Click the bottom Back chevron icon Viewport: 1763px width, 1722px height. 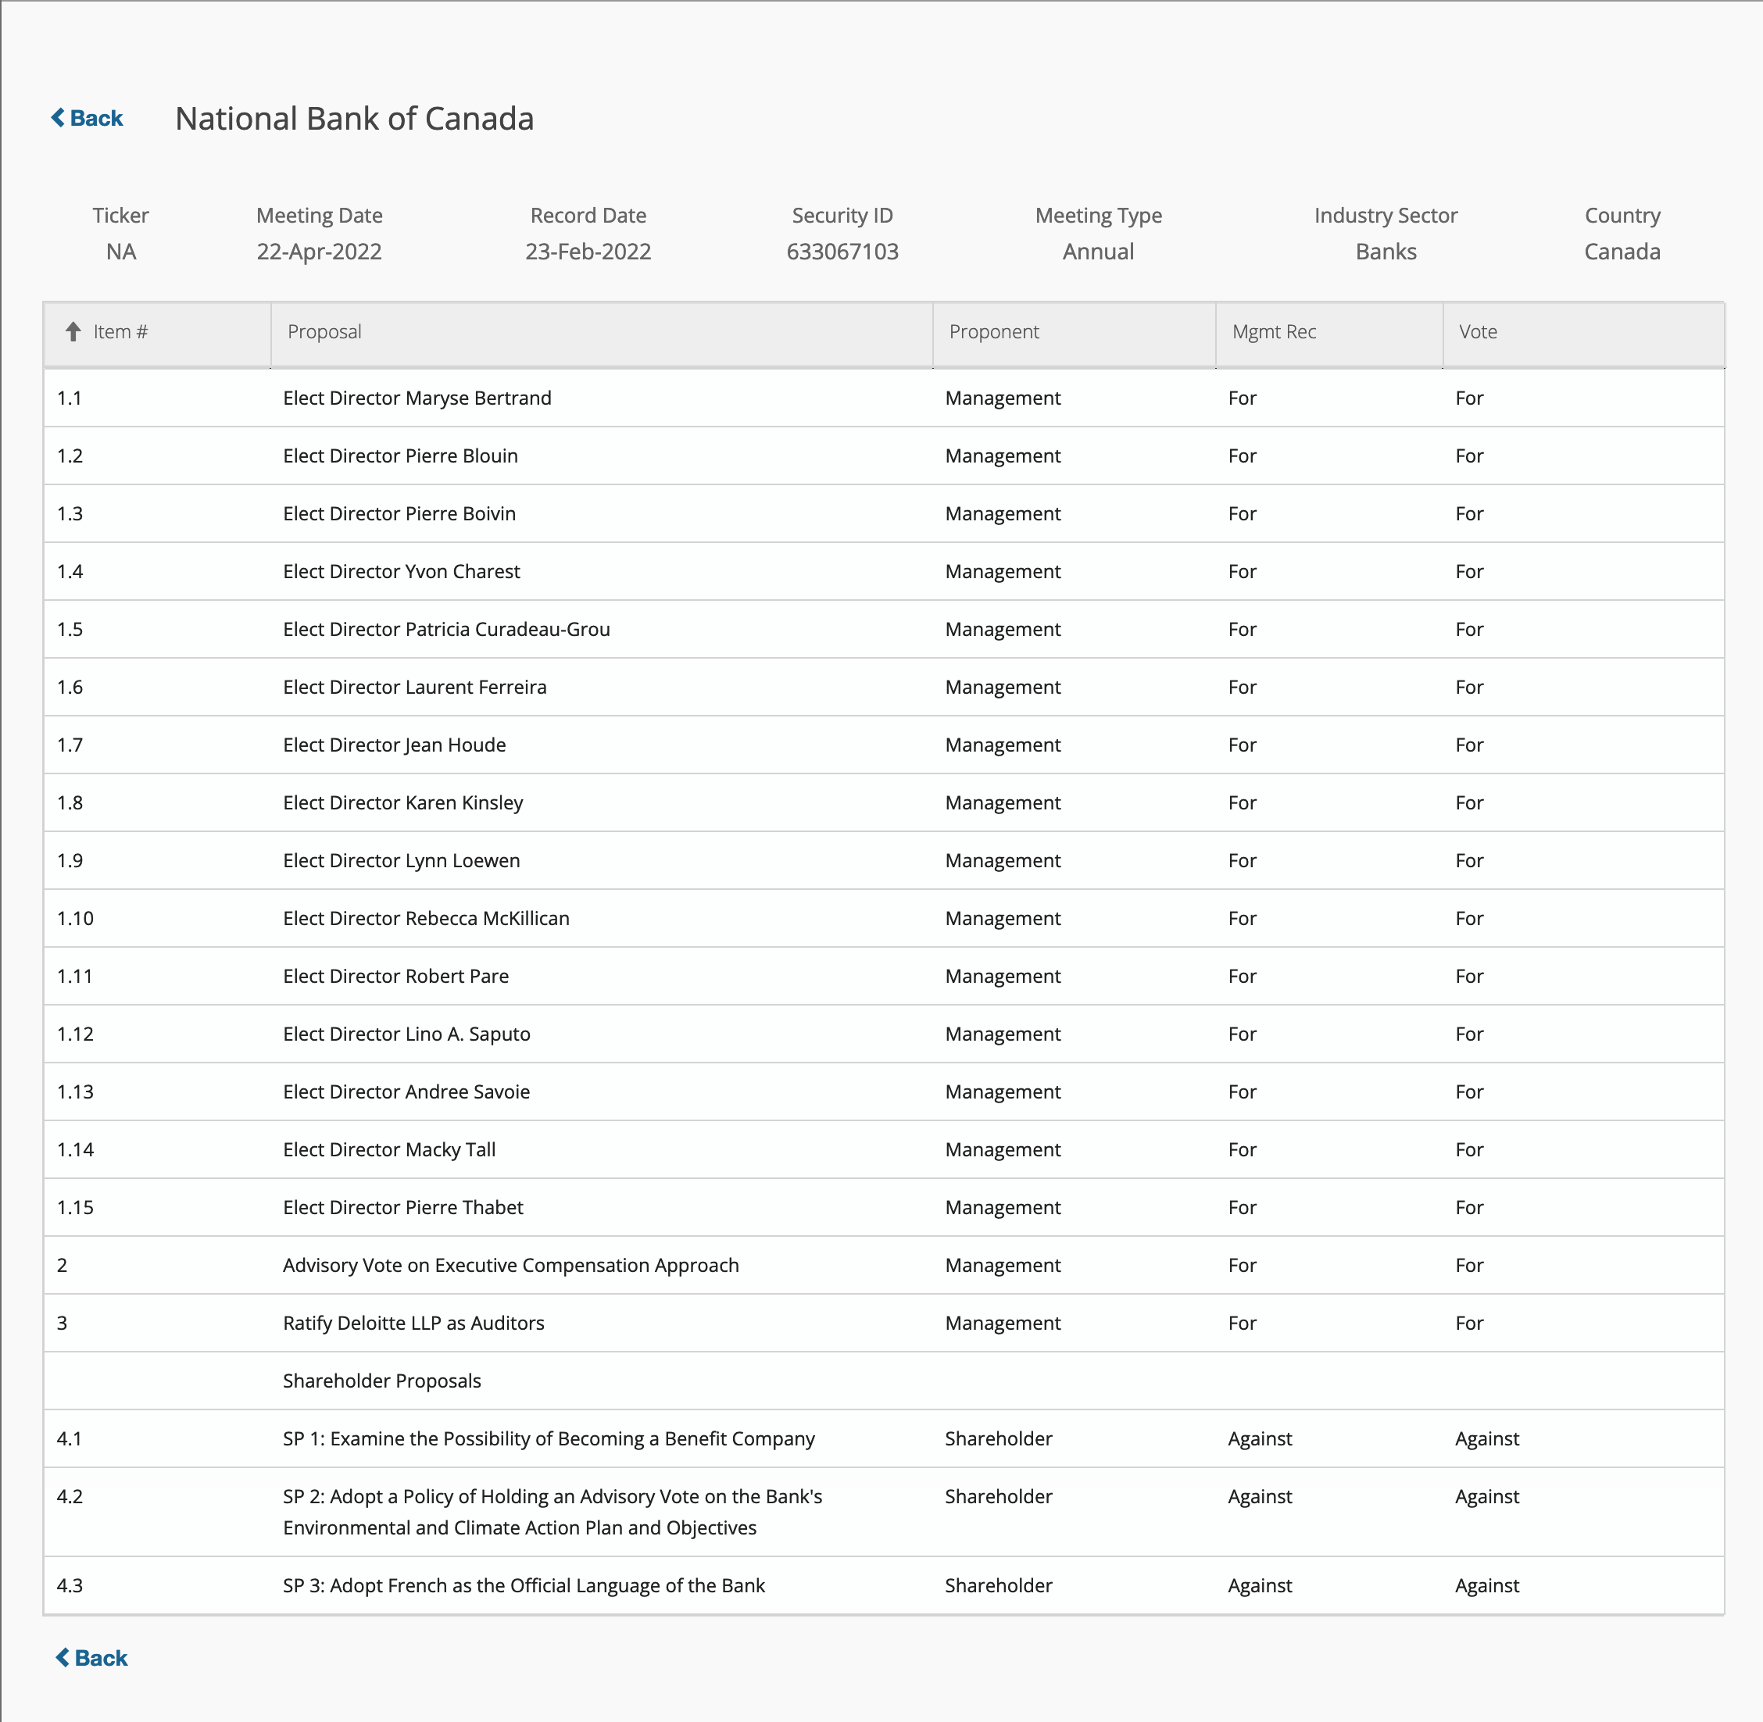pyautogui.click(x=63, y=1657)
